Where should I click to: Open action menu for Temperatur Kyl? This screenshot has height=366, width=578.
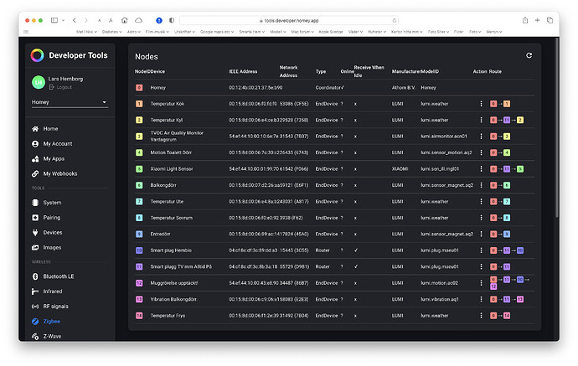(481, 120)
